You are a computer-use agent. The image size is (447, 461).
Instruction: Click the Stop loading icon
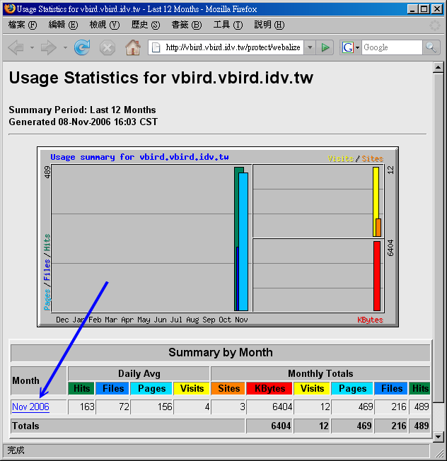(x=107, y=47)
